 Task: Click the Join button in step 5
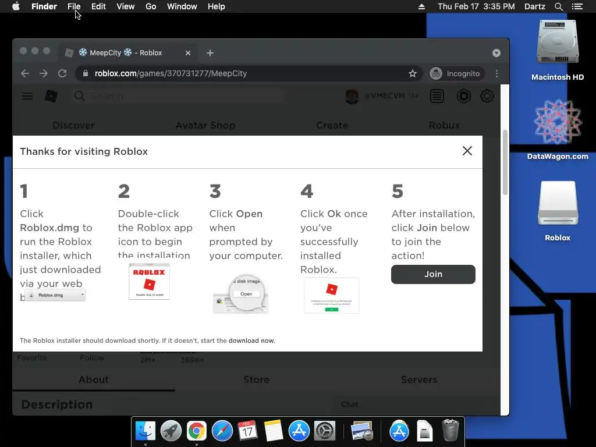pyautogui.click(x=433, y=274)
